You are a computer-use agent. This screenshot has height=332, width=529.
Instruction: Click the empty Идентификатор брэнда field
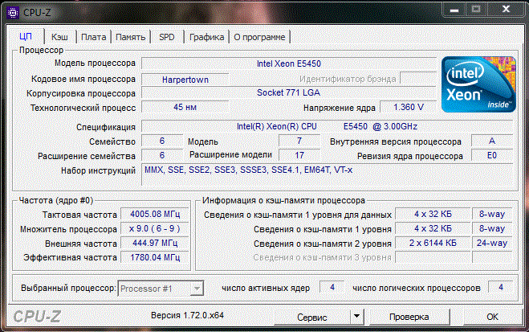tap(418, 78)
